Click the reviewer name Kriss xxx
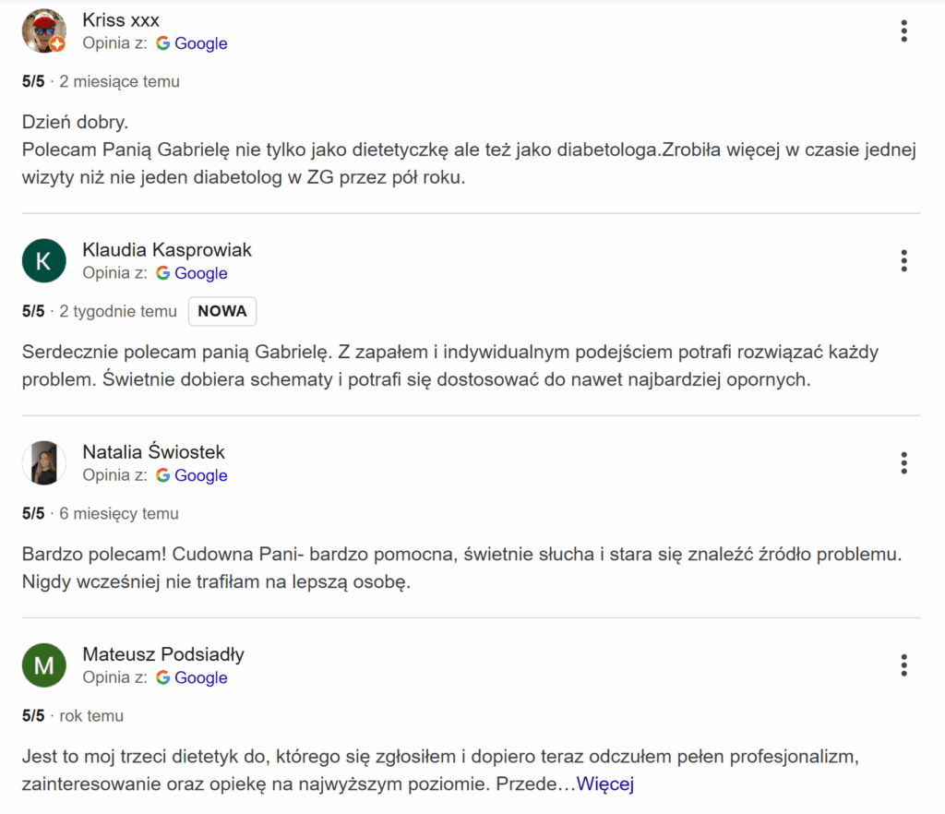The height and width of the screenshot is (814, 945). (121, 19)
